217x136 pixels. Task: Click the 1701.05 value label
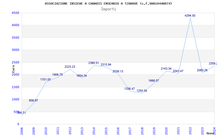[x=45, y=80]
